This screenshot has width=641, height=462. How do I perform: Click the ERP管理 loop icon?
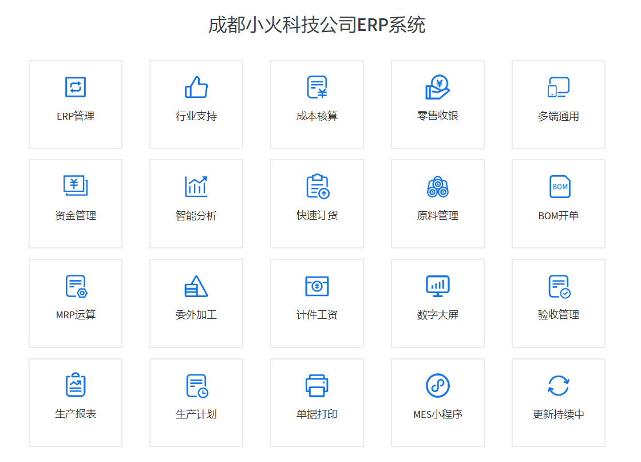point(76,87)
